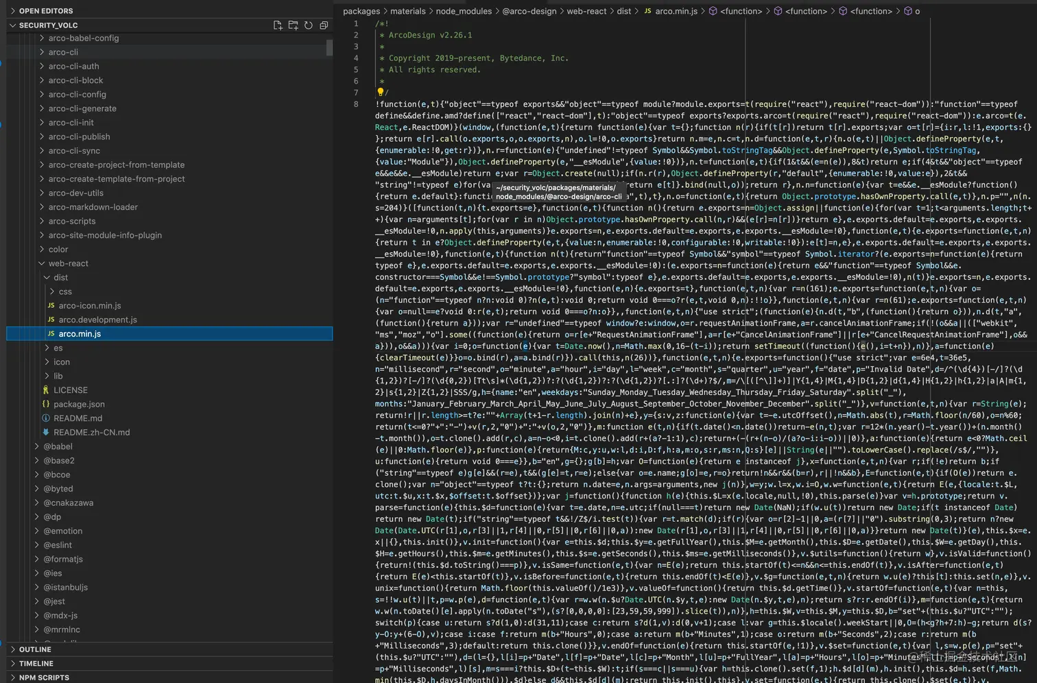Click 'packages' in the breadcrumb
The width and height of the screenshot is (1037, 683).
click(x=361, y=11)
